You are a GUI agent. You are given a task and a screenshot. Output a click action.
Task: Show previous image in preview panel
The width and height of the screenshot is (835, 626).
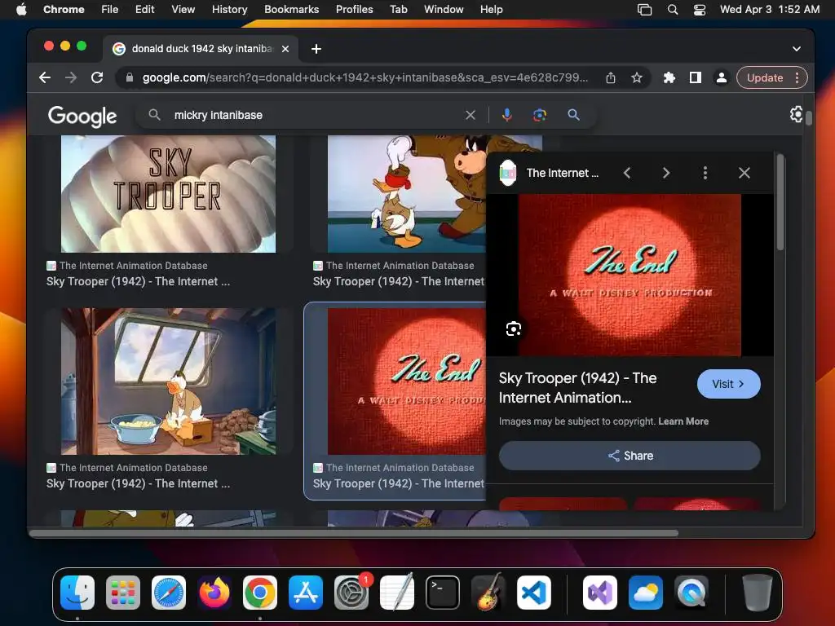click(627, 173)
